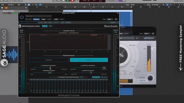Click the Adaptive Transient slider handle

[104, 68]
